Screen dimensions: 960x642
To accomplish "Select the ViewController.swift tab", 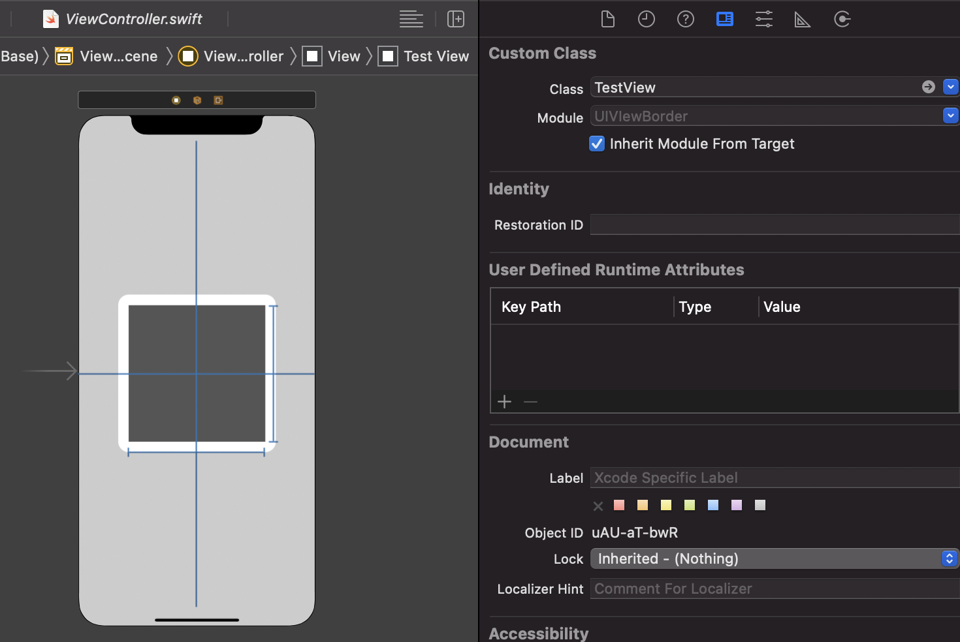I will (123, 19).
